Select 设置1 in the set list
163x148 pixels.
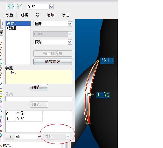[18, 24]
